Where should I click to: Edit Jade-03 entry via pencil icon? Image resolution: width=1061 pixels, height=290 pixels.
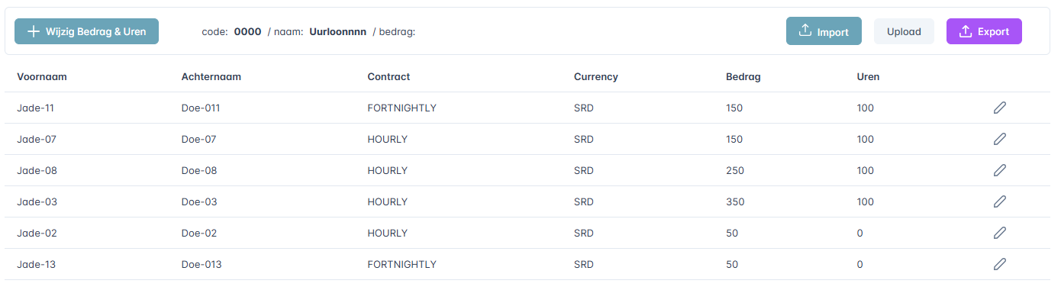pyautogui.click(x=999, y=201)
